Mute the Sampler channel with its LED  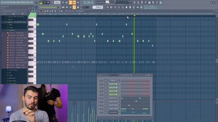[98, 81]
